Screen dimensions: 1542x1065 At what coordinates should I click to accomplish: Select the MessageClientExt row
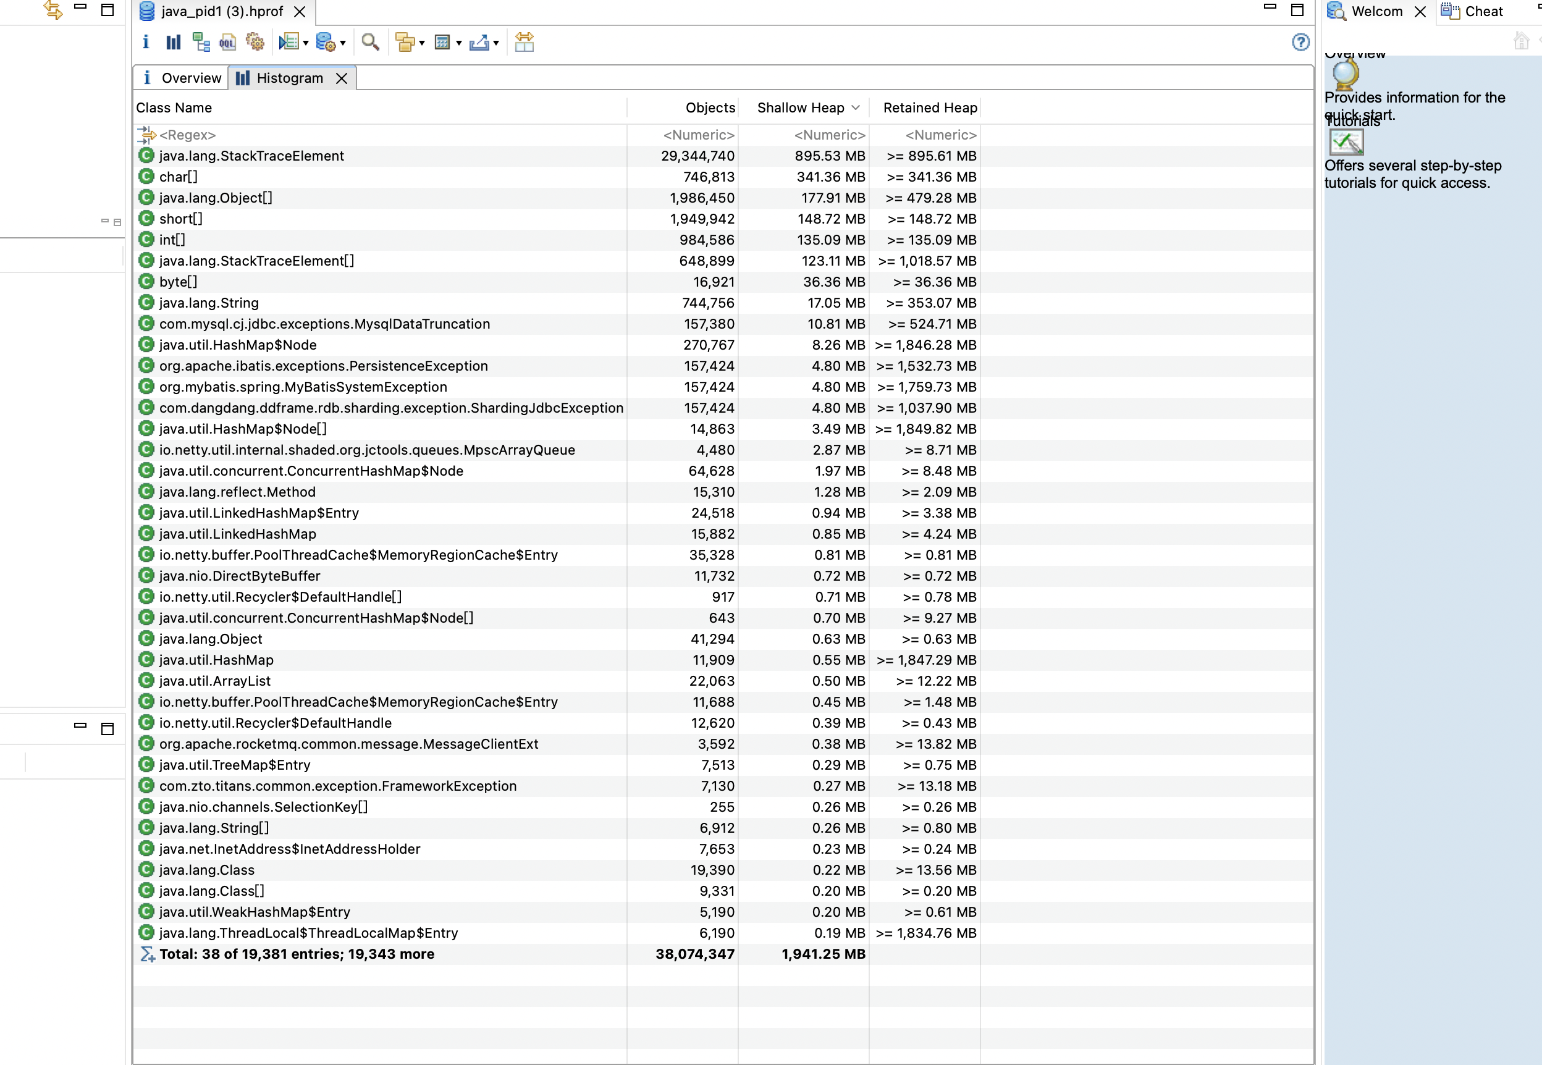click(x=723, y=744)
